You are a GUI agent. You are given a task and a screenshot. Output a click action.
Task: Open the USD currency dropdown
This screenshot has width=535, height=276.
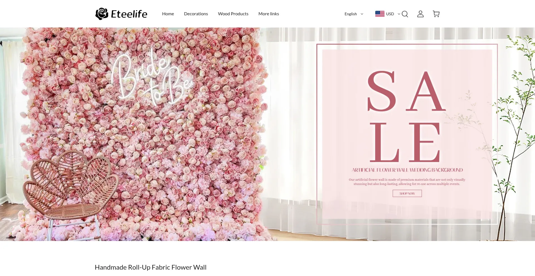[x=388, y=14]
